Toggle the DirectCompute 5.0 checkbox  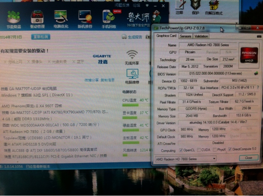230,149
